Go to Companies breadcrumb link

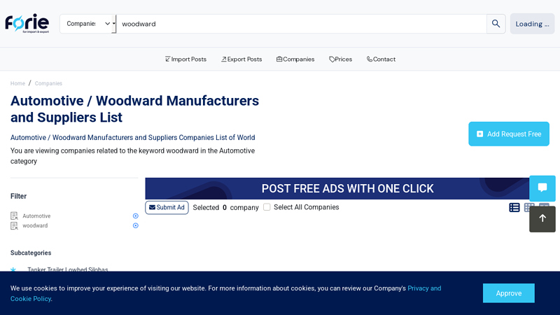coord(48,83)
